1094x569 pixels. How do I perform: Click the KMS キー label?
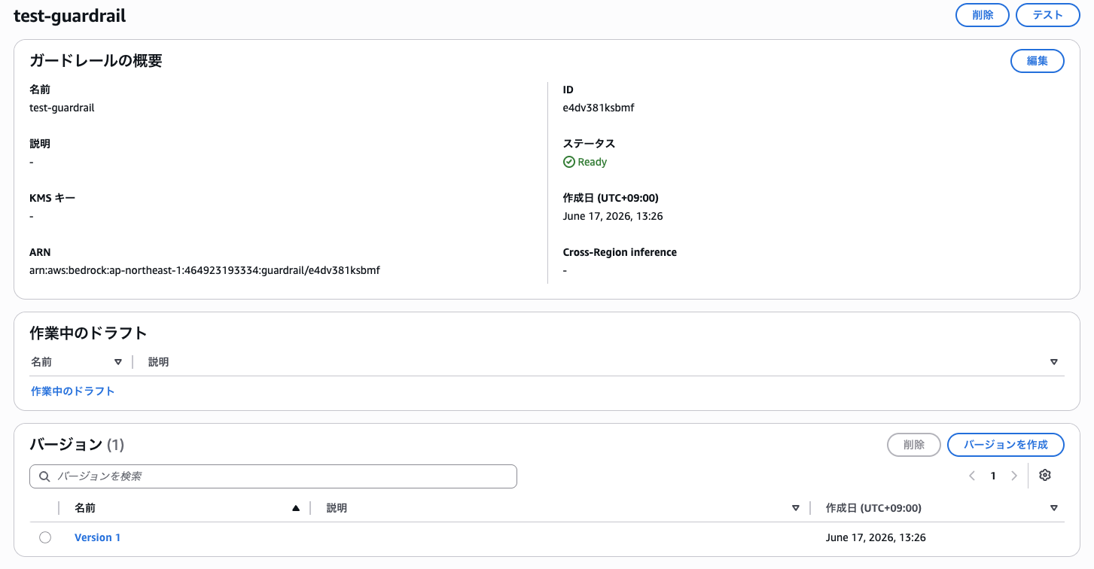point(53,198)
